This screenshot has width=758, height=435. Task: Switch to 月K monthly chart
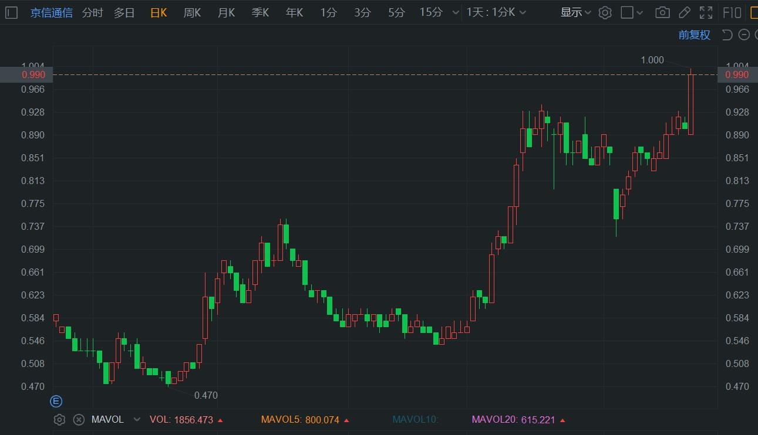226,12
